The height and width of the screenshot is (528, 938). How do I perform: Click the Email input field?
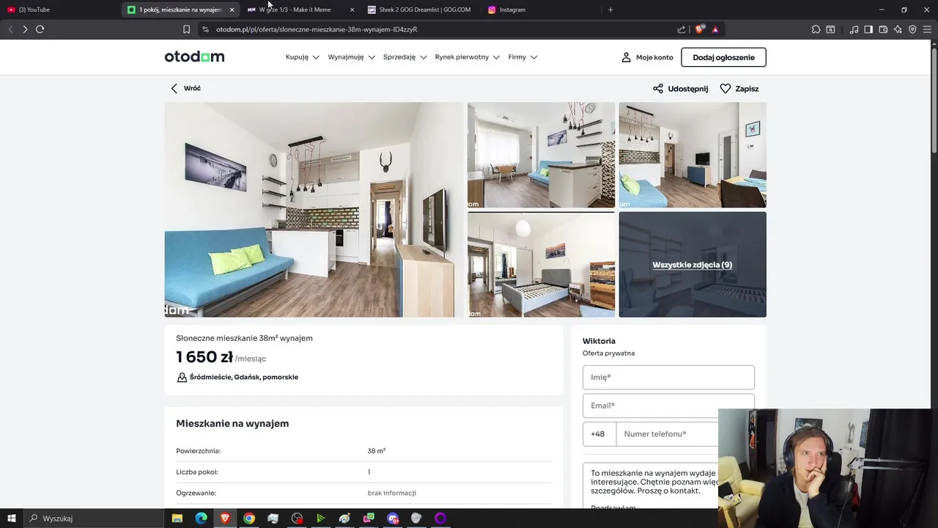(x=668, y=406)
